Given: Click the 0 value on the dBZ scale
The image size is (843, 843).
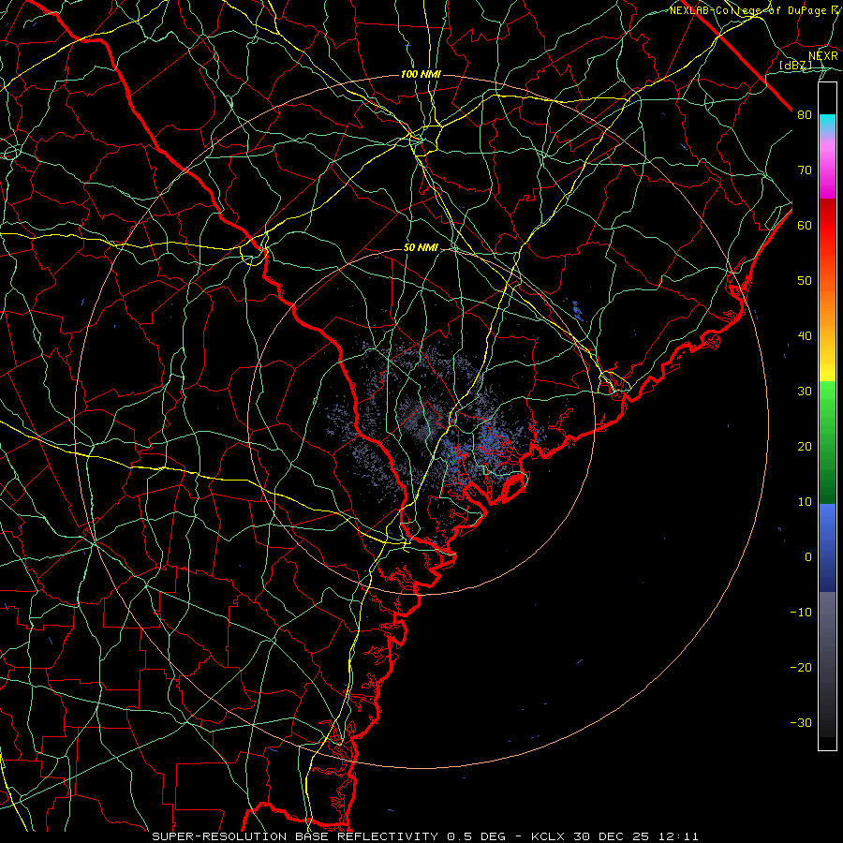Looking at the screenshot, I should point(808,557).
